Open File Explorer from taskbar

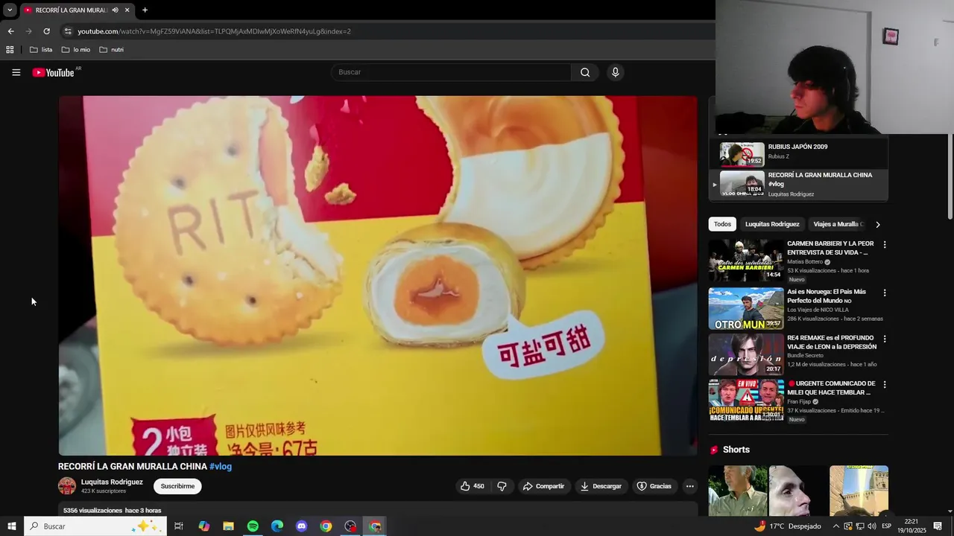click(x=228, y=526)
